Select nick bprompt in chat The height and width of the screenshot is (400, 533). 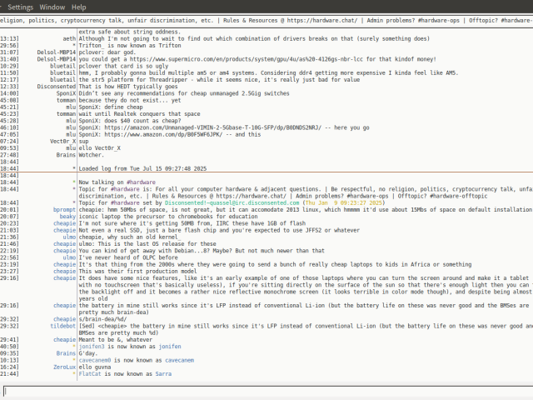point(64,209)
